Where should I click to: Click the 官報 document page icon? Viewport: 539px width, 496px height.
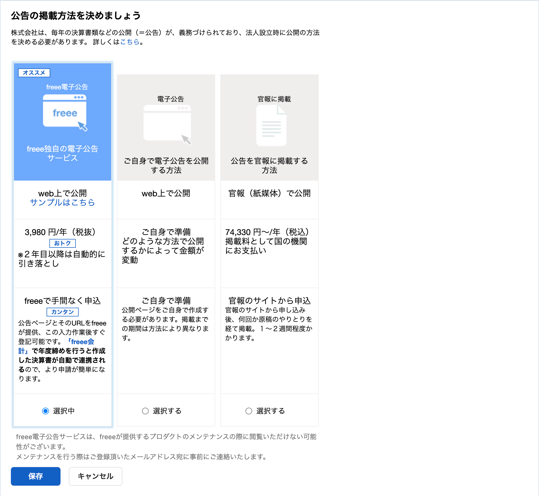coord(271,125)
